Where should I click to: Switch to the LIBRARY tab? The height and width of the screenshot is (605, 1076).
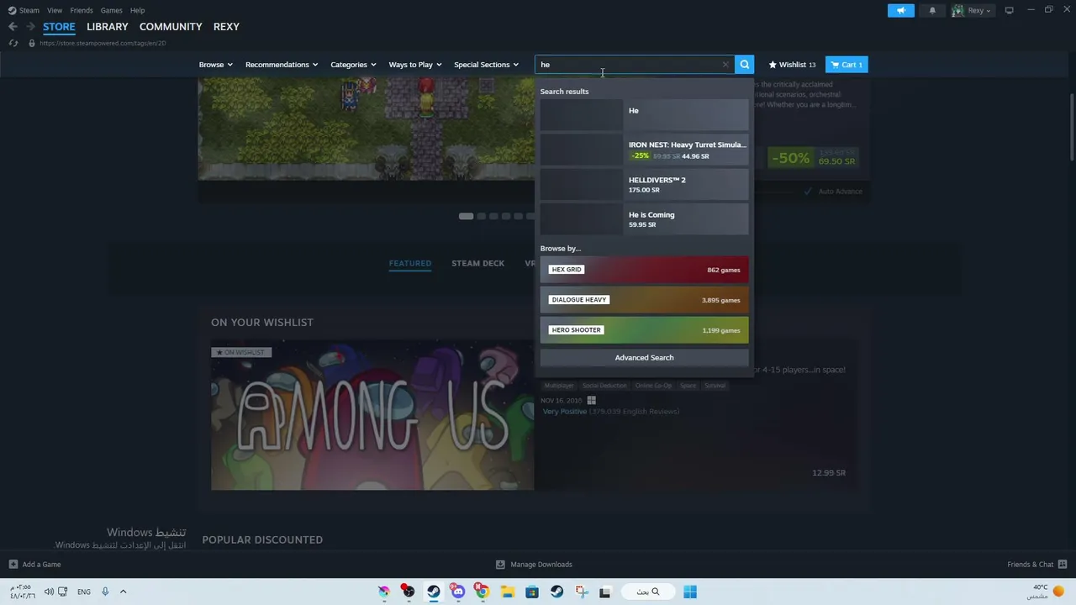[x=108, y=27]
